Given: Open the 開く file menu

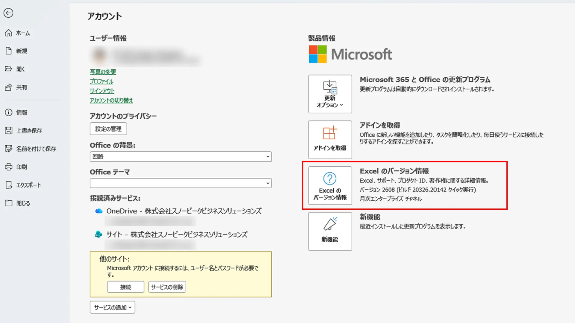Looking at the screenshot, I should tap(15, 69).
